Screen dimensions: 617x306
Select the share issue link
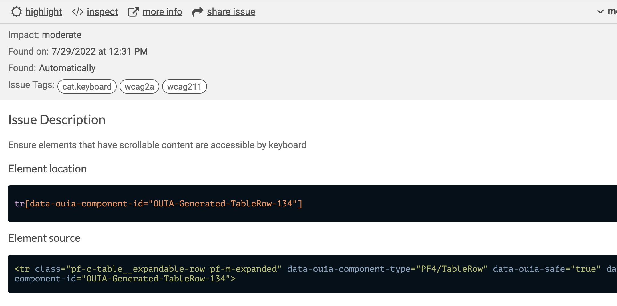[231, 12]
